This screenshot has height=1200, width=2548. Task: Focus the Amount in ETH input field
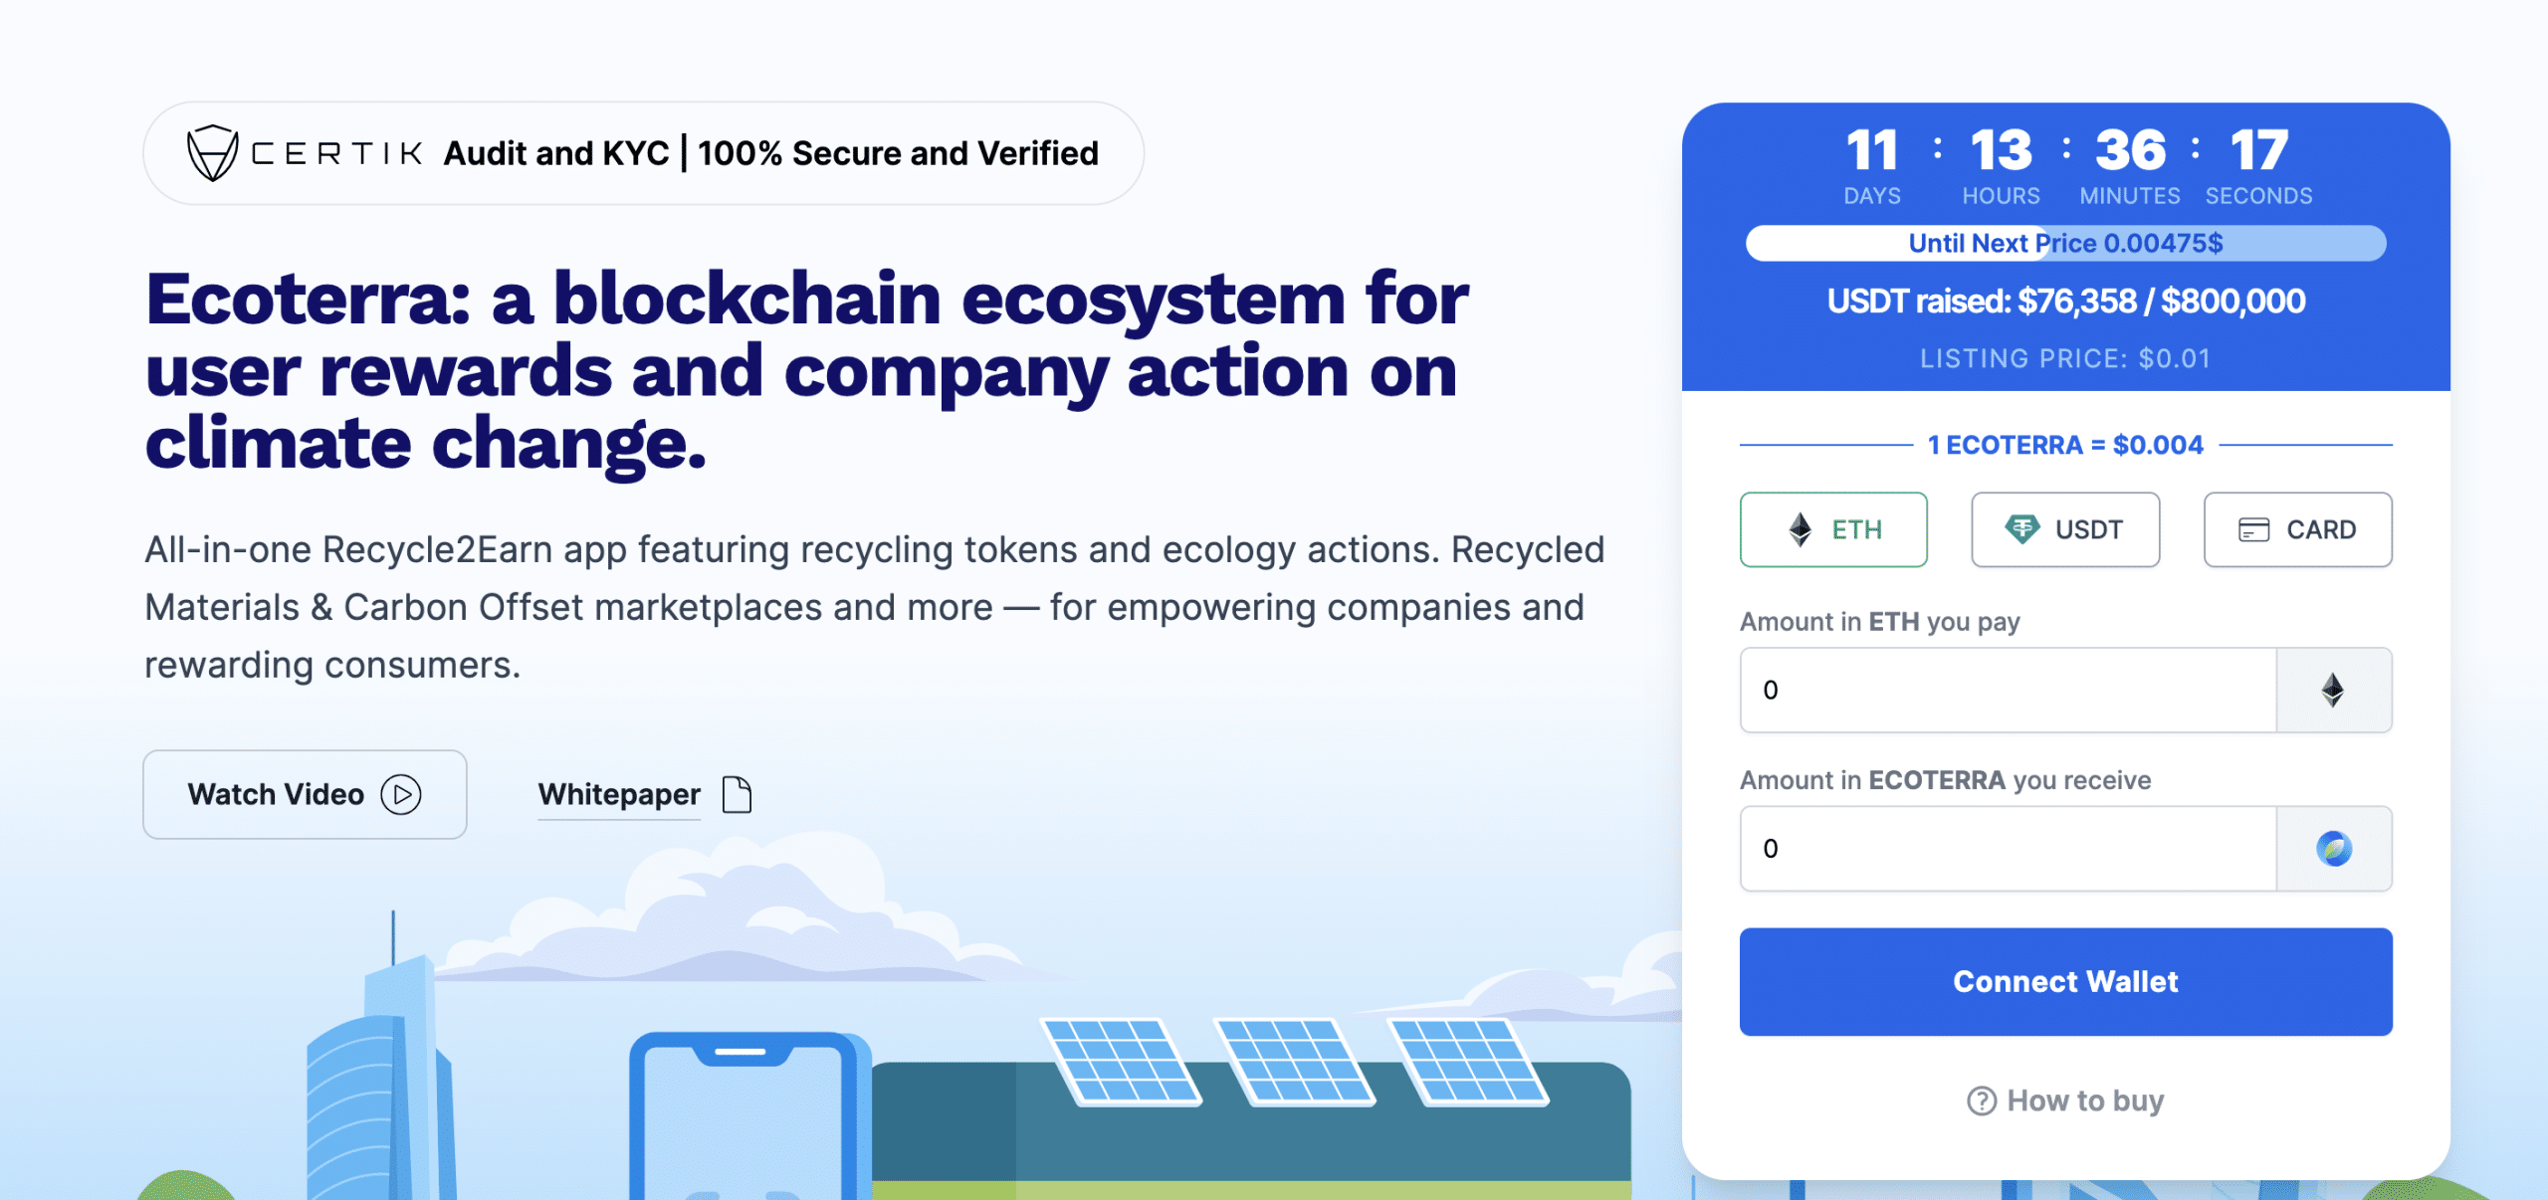pos(2007,691)
